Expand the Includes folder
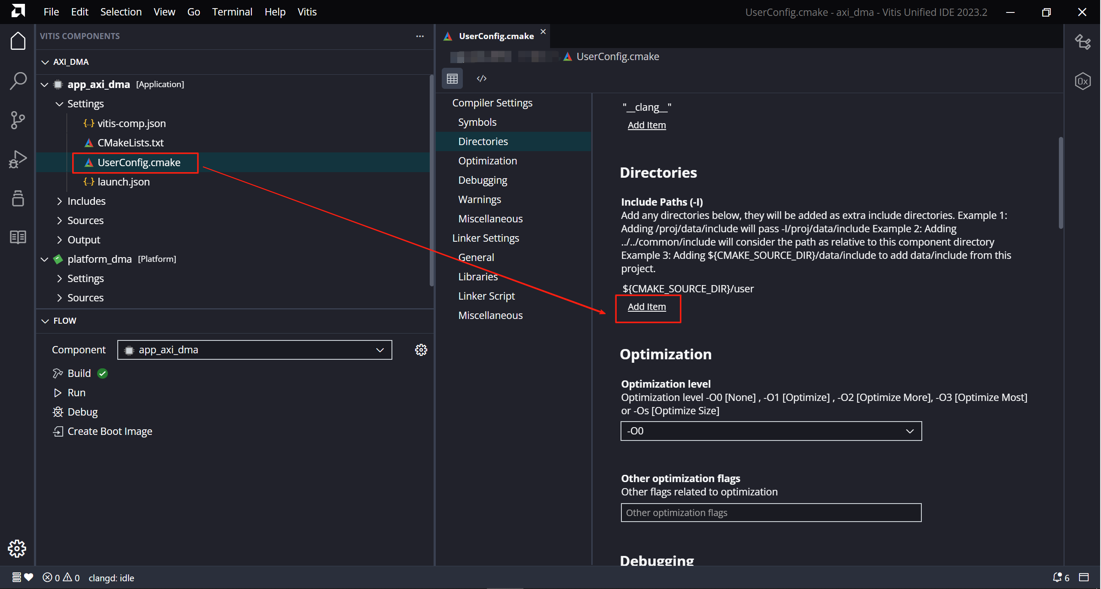Image resolution: width=1101 pixels, height=589 pixels. tap(59, 201)
